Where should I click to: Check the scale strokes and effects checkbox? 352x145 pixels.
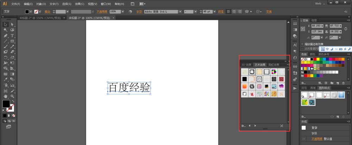(302, 44)
